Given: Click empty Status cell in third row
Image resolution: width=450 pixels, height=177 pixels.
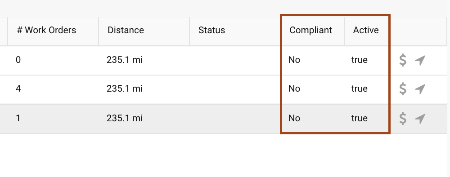Looking at the screenshot, I should 235,119.
